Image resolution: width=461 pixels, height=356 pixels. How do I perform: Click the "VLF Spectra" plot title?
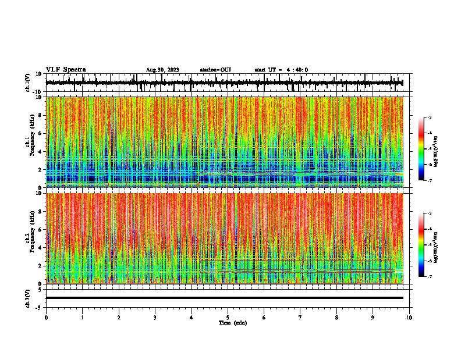pos(66,70)
